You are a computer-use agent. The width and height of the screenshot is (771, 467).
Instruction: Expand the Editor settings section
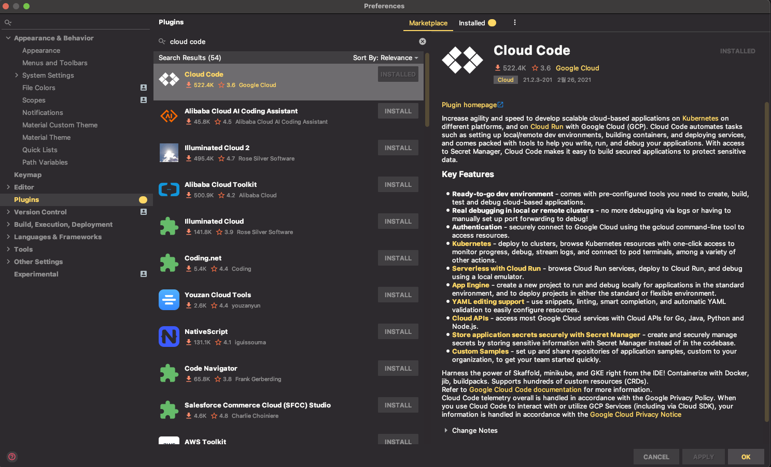pyautogui.click(x=8, y=187)
